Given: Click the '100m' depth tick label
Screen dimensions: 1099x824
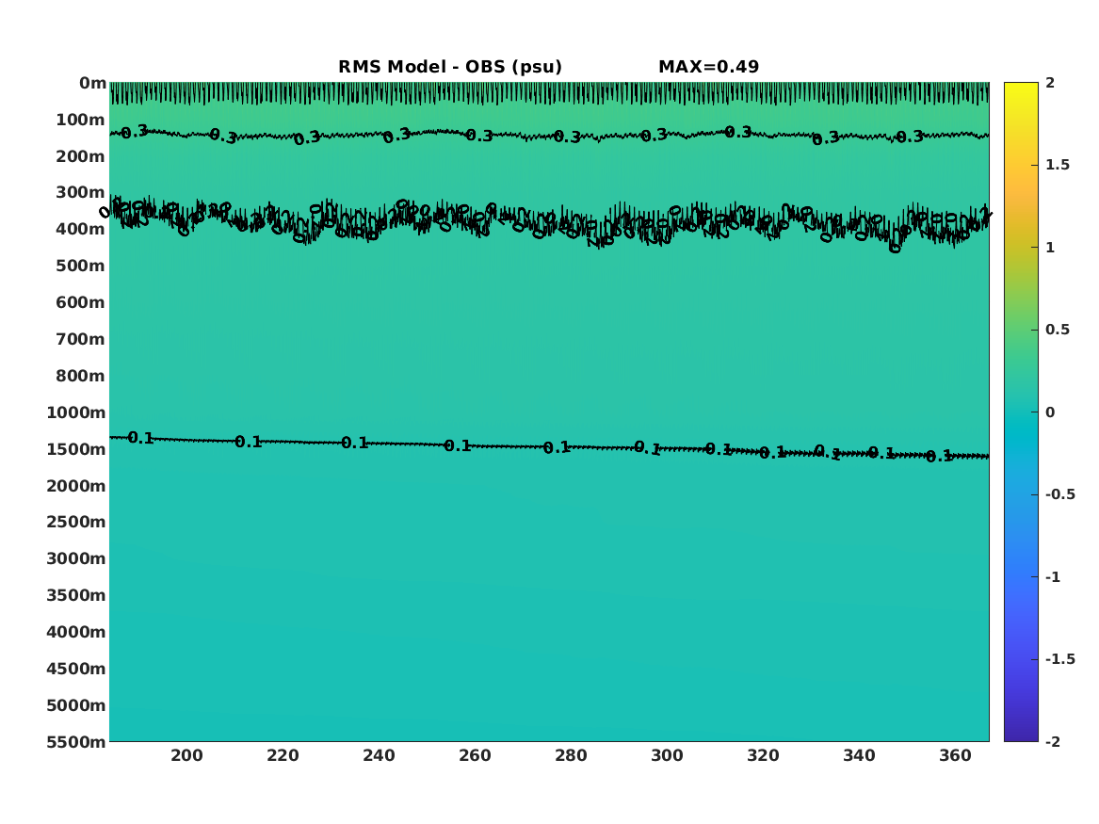Looking at the screenshot, I should click(x=81, y=120).
